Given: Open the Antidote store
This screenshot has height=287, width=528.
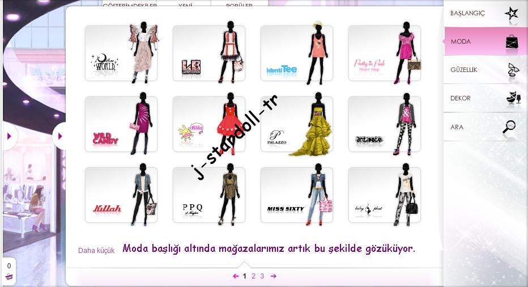Looking at the screenshot, I should pos(385,124).
